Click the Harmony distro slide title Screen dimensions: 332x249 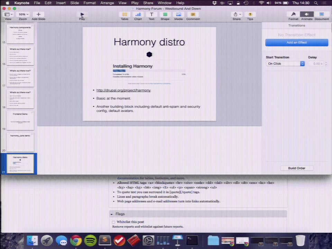coord(149,42)
